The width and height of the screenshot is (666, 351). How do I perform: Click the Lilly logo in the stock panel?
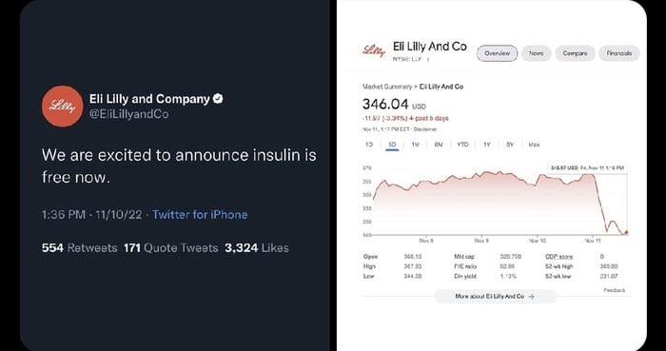pyautogui.click(x=374, y=51)
